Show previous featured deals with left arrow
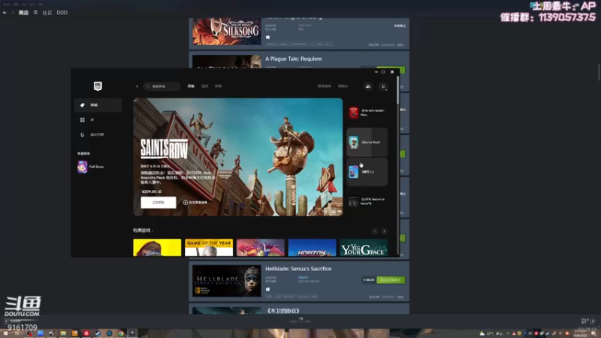This screenshot has width=601, height=338. [375, 231]
